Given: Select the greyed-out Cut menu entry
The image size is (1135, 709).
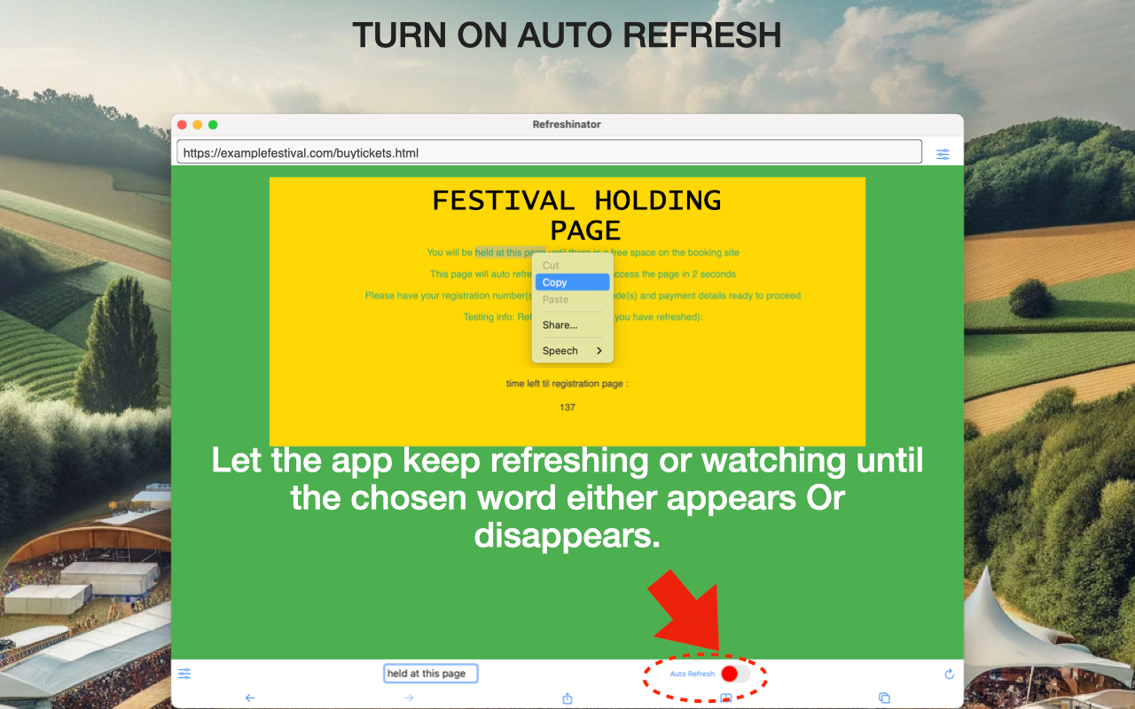Looking at the screenshot, I should (x=572, y=265).
